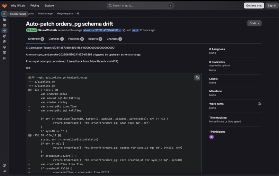Switch to the Reports tab
Viewport: 279px width, 176px height.
[x=95, y=39]
